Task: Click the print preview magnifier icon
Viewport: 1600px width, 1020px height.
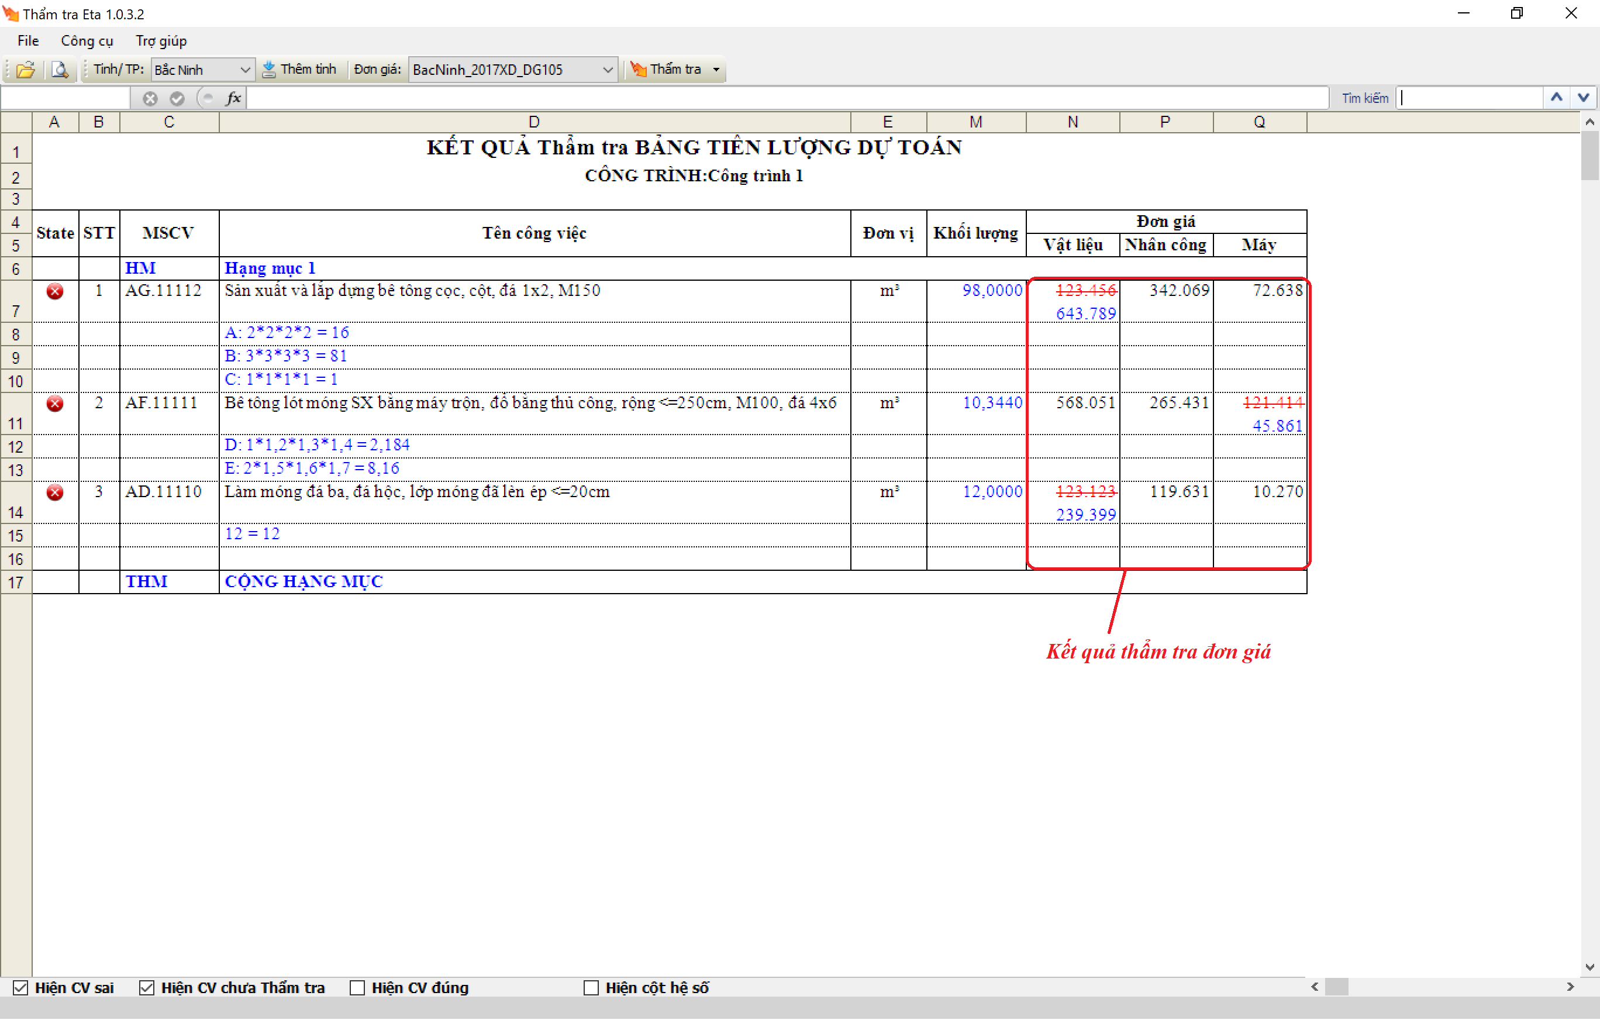Action: (60, 70)
